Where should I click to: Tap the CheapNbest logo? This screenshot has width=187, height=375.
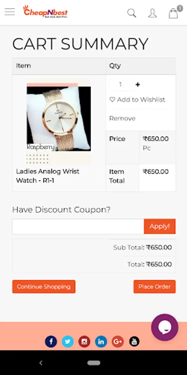45,12
